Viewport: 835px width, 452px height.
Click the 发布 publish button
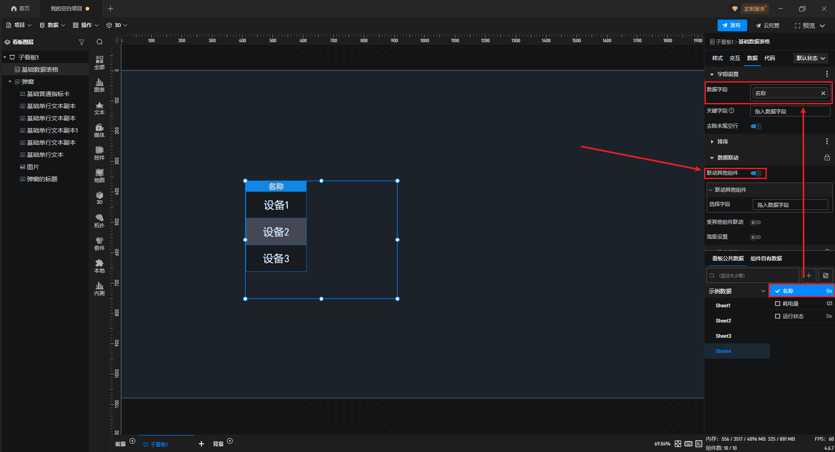[x=732, y=26]
